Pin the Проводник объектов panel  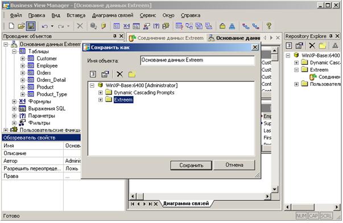coord(115,36)
